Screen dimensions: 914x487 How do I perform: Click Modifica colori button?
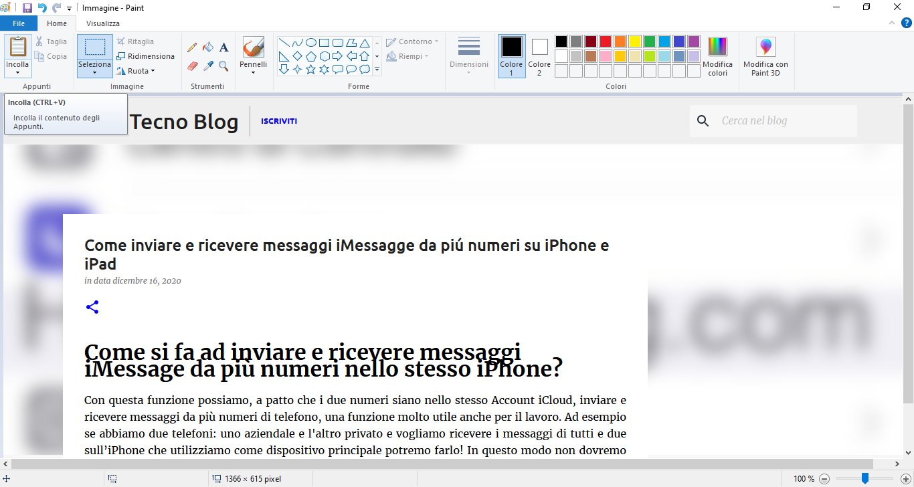click(717, 56)
